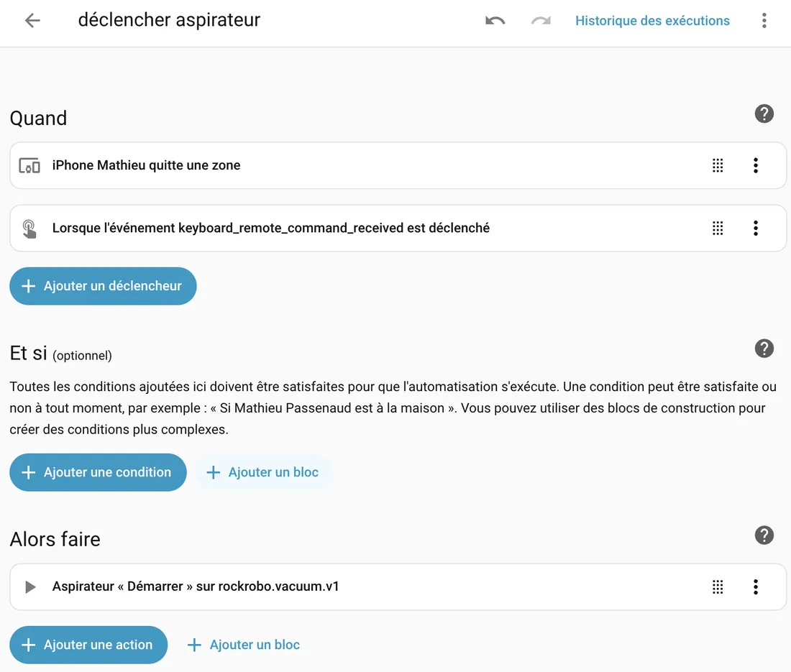Click Ajouter une action button
The height and width of the screenshot is (672, 791).
(x=88, y=645)
